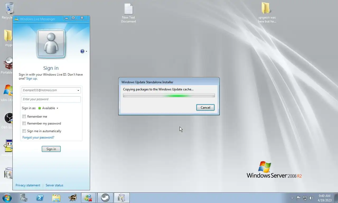Click the Sign in button in Messenger
This screenshot has height=203, width=338.
click(51, 149)
